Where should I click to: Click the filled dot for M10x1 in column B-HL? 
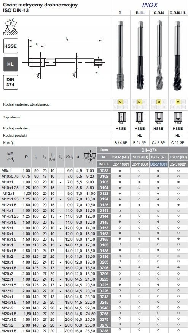tap(139, 182)
